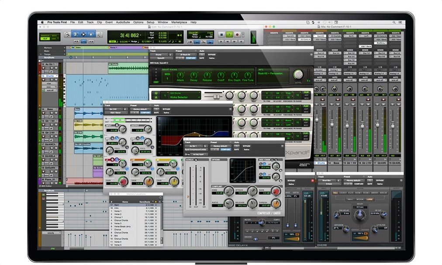Image resolution: width=442 pixels, height=265 pixels.
Task: Select the Trim tool in the toolbar
Action: (76, 34)
